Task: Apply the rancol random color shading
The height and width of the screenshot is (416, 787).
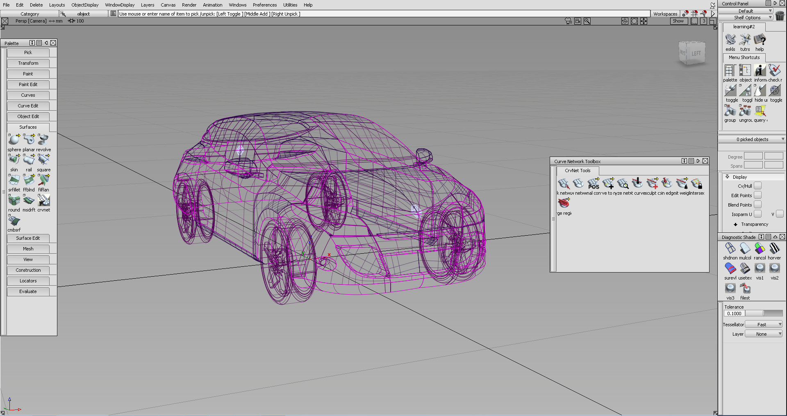Action: pos(760,248)
